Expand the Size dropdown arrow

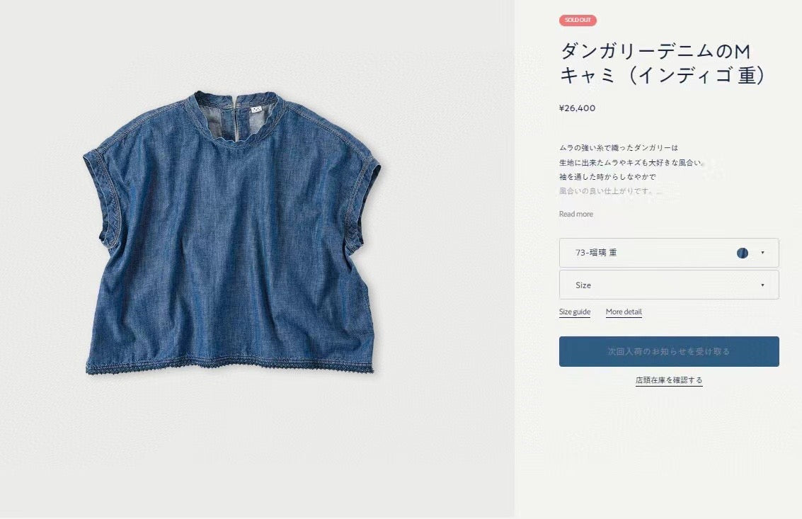tap(762, 285)
